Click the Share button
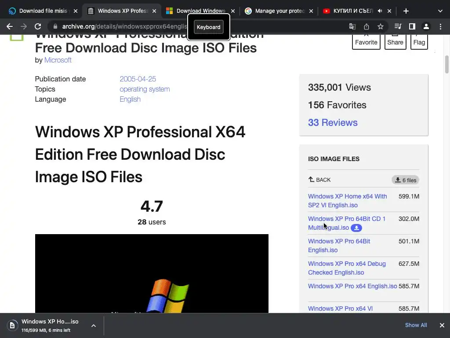Screen dimensions: 450x338 (395, 42)
